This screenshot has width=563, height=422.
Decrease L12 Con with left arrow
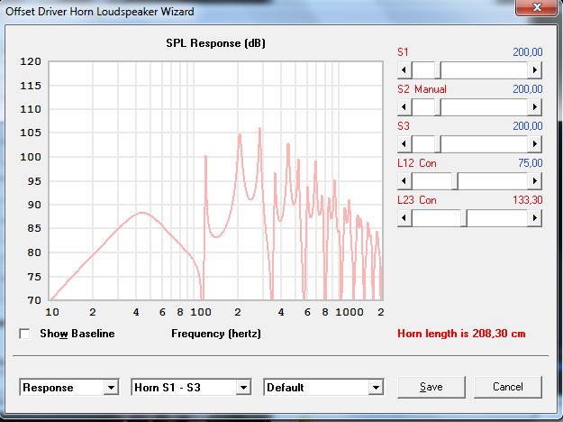[x=404, y=181]
